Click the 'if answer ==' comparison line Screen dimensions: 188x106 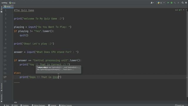(x=48, y=60)
